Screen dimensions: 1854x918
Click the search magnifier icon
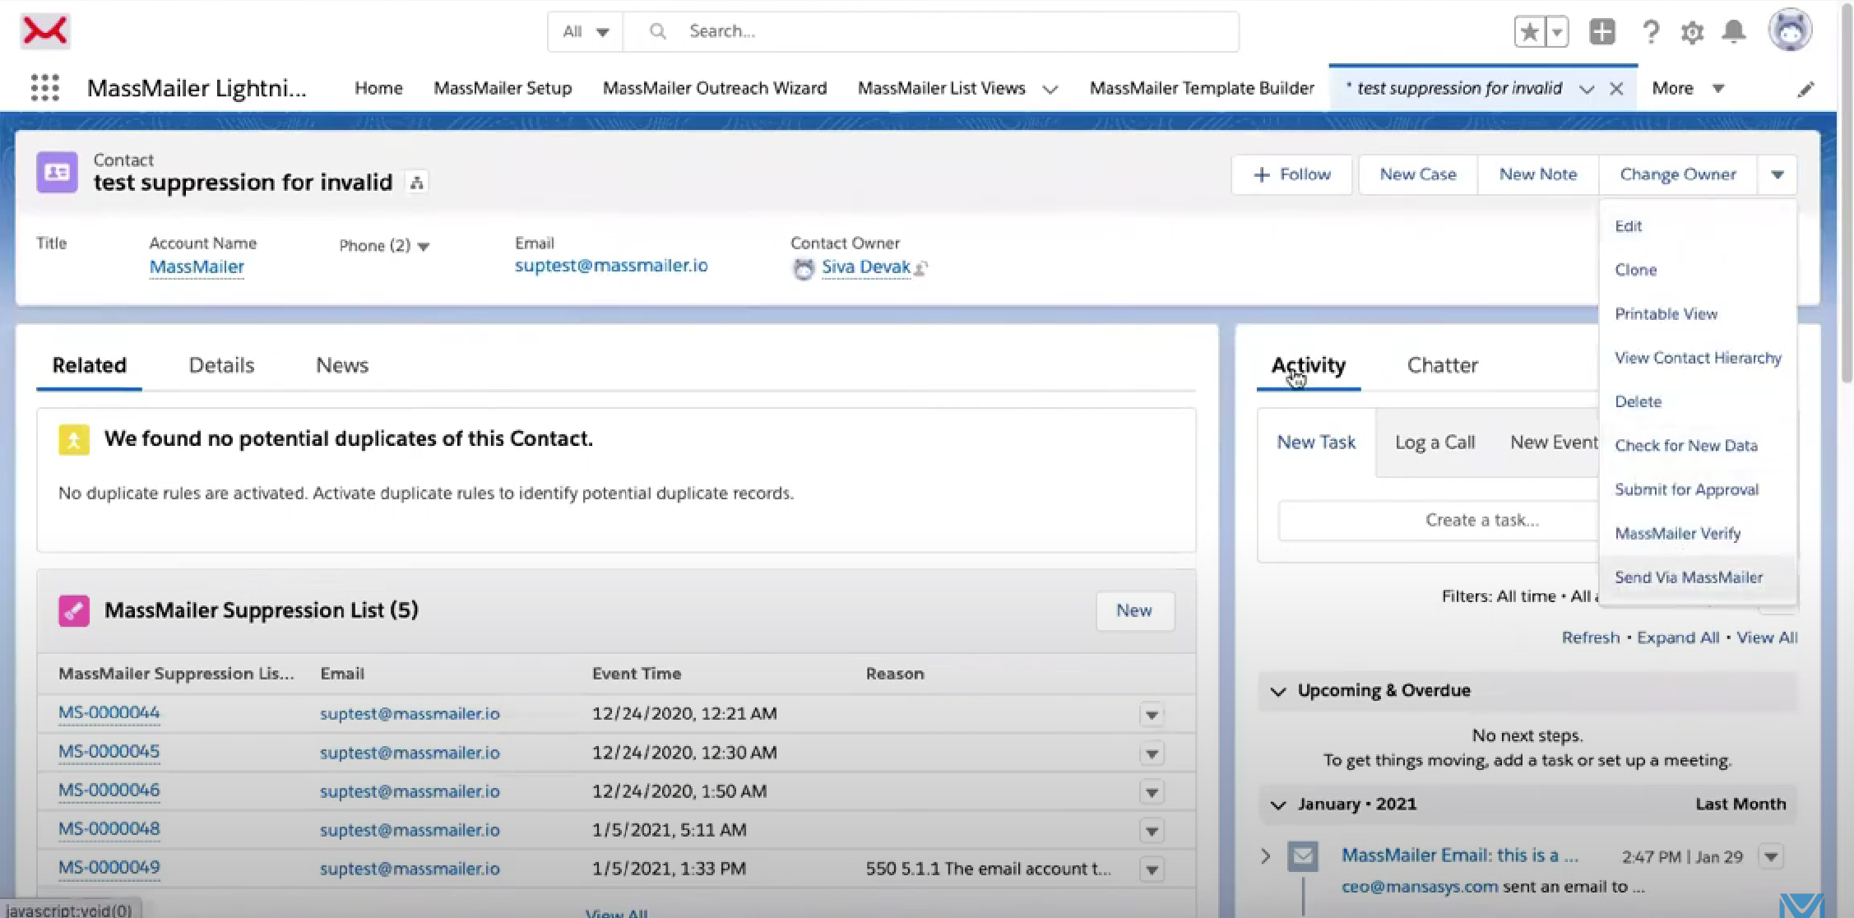(x=657, y=31)
